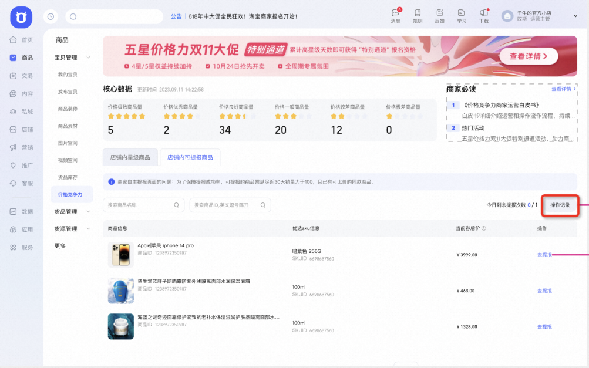589x368 pixels.
Task: Open 内容 in the sidebar
Action: point(21,94)
